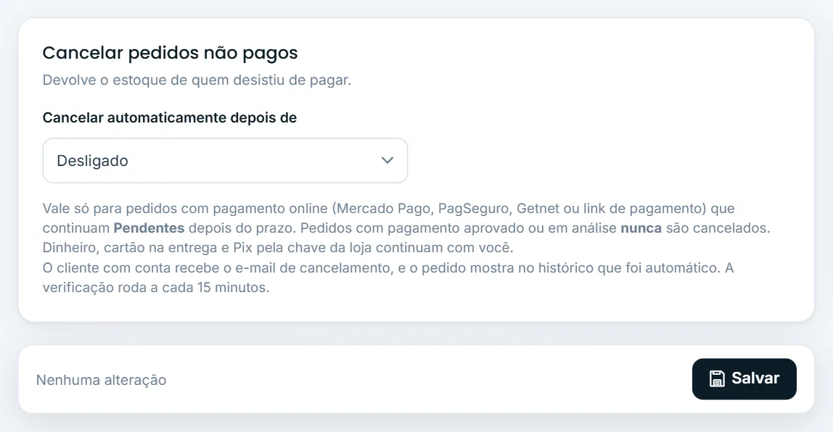This screenshot has height=432, width=833.
Task: Click the 'verificação roda a cada 15 minutos' text
Action: [x=156, y=288]
